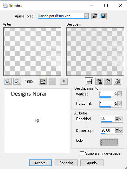
Task: Click the Cancelar button
Action: (x=66, y=163)
